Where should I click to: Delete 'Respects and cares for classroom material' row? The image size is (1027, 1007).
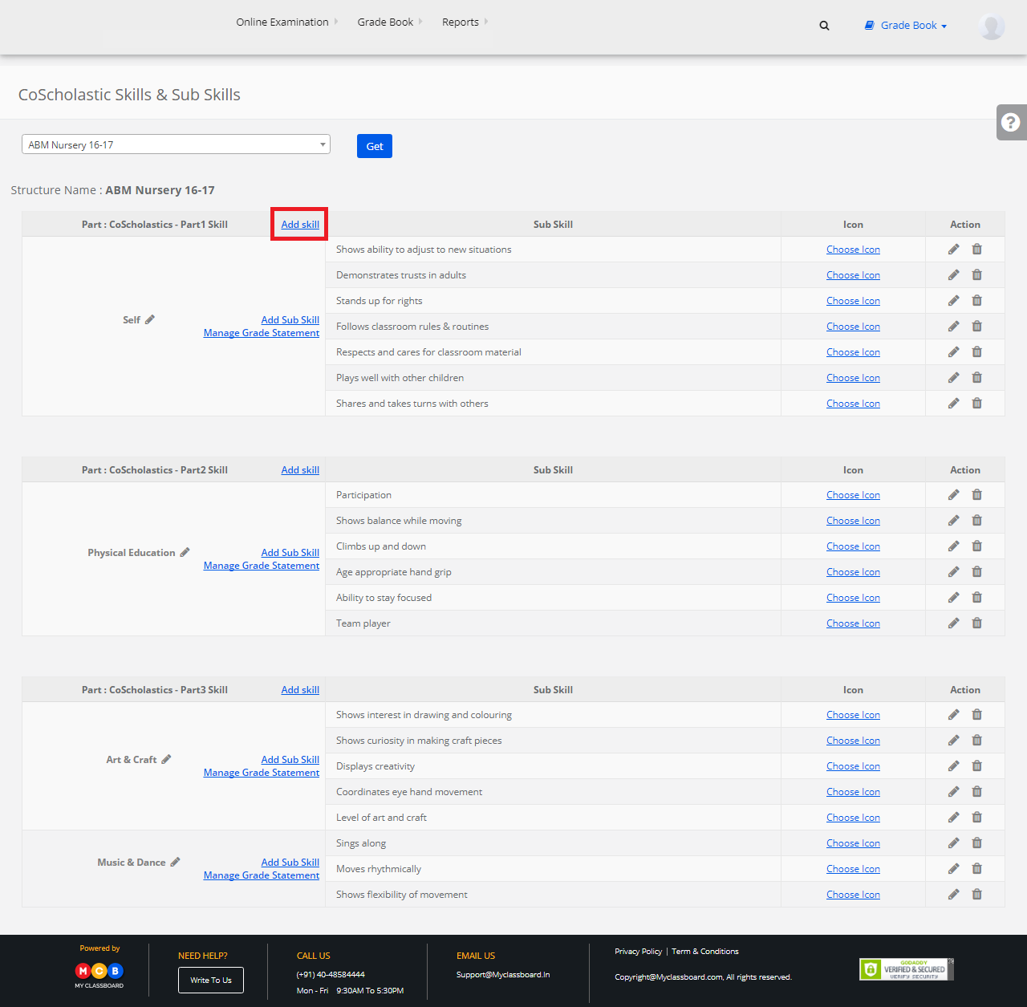976,352
